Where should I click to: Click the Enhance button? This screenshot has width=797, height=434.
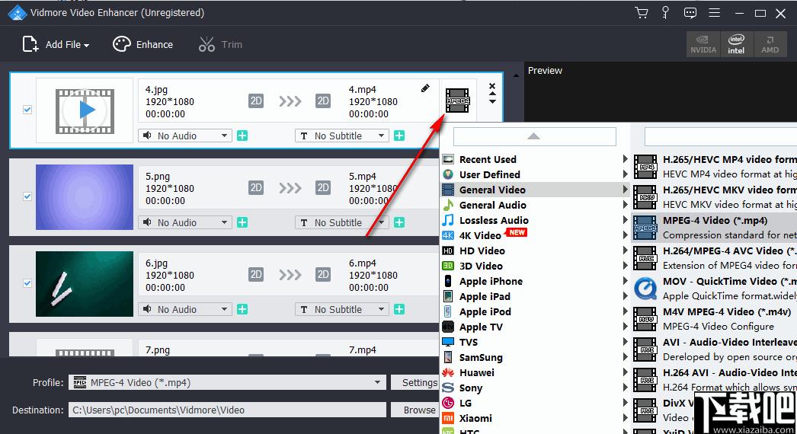142,45
